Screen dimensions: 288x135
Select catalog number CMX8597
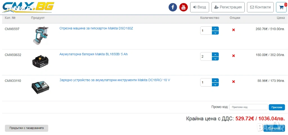coord(12,29)
